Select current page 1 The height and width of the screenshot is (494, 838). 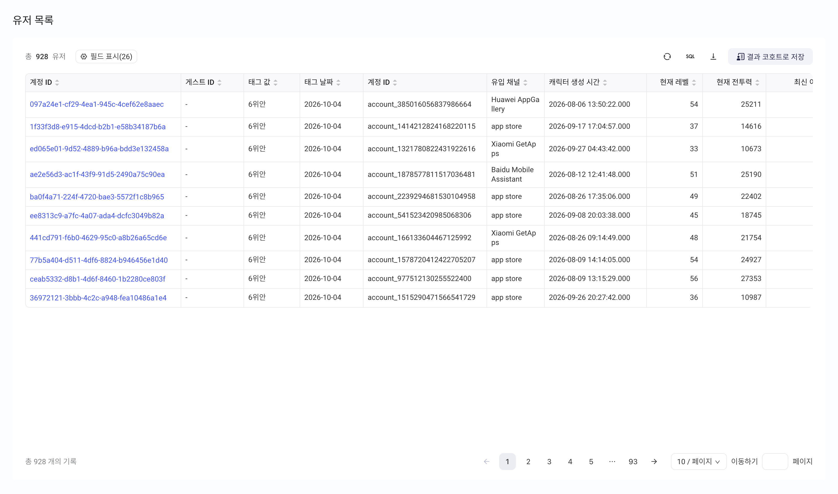(x=507, y=461)
